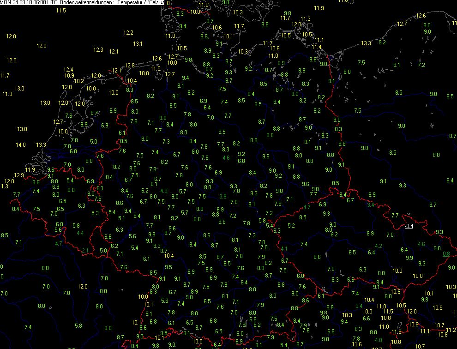The width and height of the screenshot is (457, 349).
Task: Click the green 3.9 temperature reading
Action: (222, 197)
